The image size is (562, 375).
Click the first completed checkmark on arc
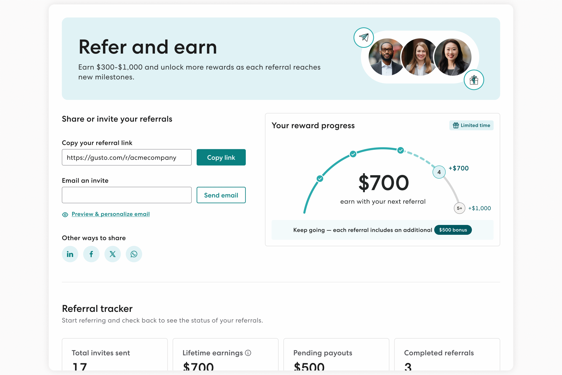pyautogui.click(x=320, y=179)
